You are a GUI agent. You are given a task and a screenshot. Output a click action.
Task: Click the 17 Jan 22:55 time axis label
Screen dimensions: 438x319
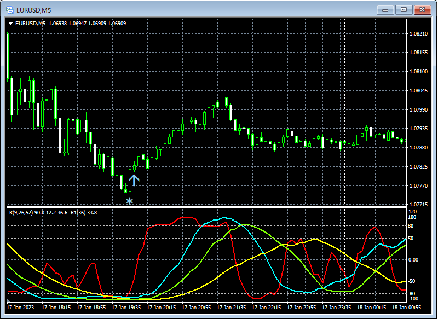302,308
